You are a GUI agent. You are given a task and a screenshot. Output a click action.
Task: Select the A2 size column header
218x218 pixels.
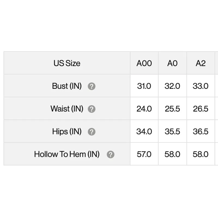tap(201, 63)
